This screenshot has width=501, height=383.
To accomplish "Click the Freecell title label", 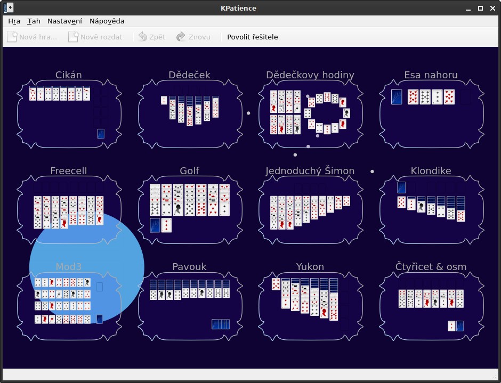I will [x=69, y=170].
